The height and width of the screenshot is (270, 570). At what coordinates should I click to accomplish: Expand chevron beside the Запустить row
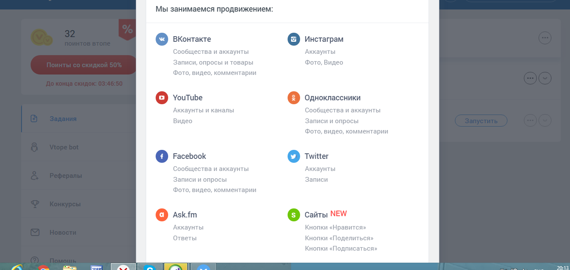(x=545, y=121)
